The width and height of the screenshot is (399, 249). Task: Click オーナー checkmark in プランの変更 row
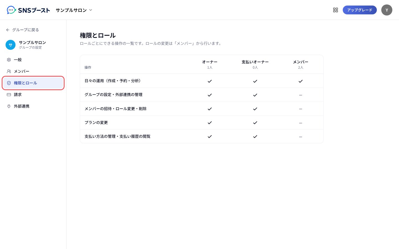210,123
